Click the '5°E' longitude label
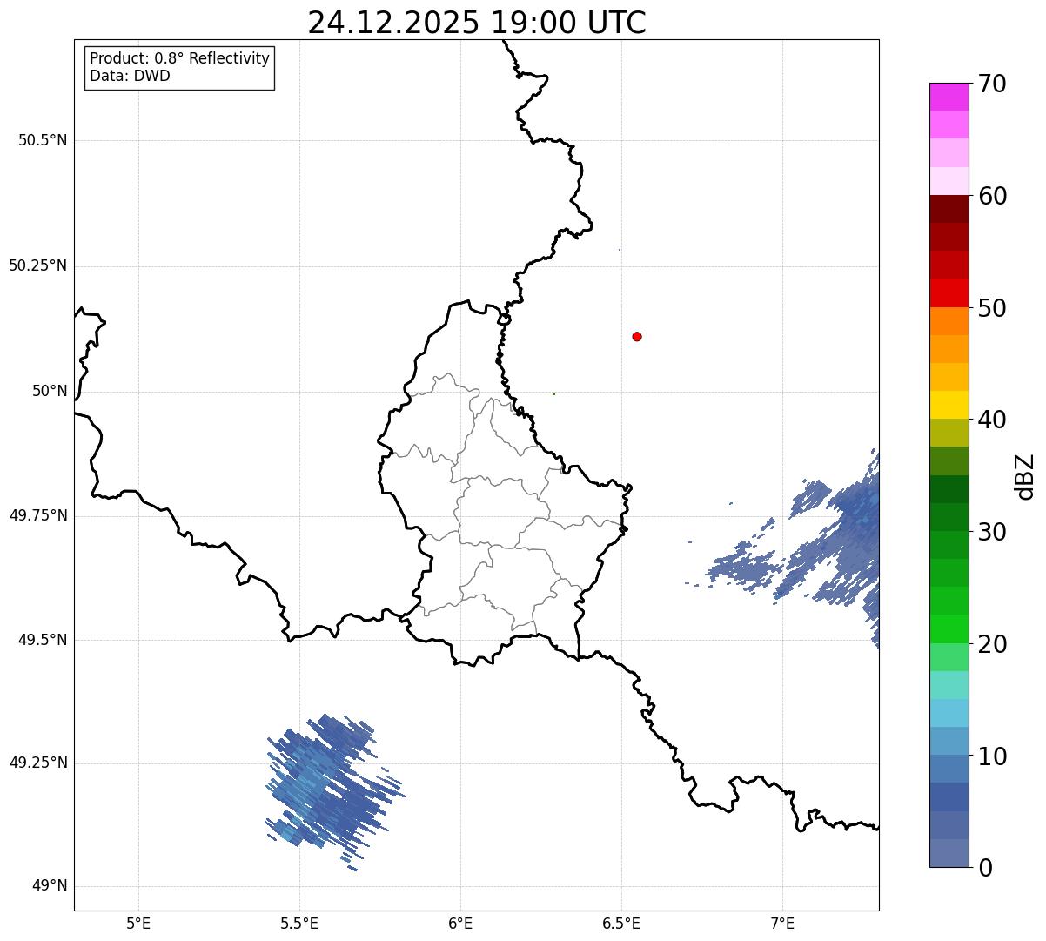 click(138, 923)
